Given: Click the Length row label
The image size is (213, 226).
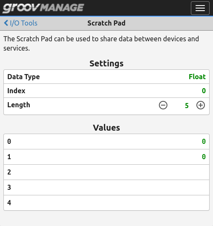Looking at the screenshot, I should click(19, 105).
